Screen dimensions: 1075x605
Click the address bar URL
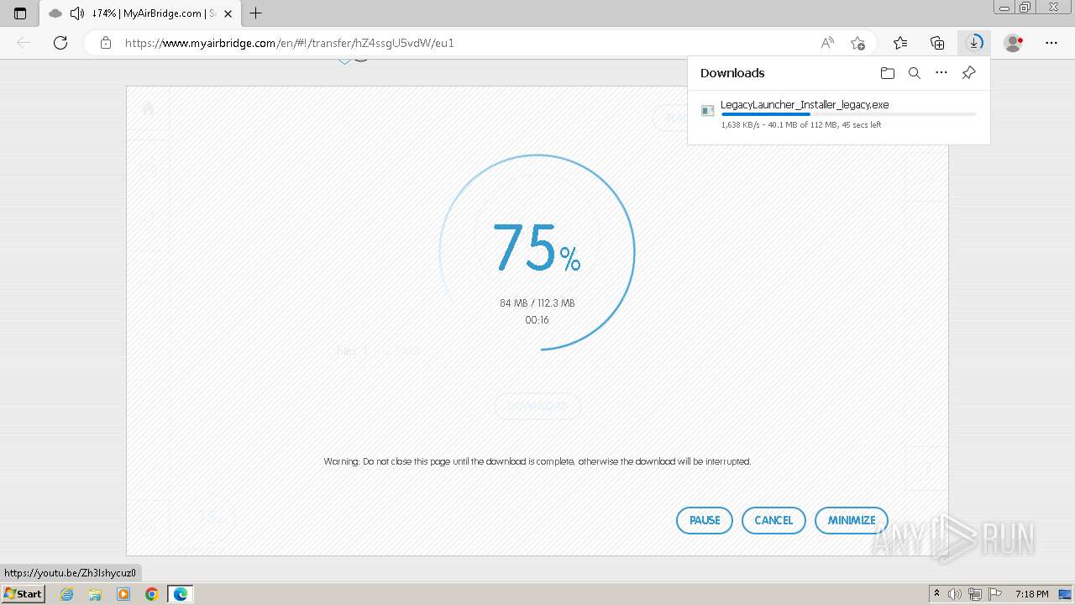(x=289, y=43)
